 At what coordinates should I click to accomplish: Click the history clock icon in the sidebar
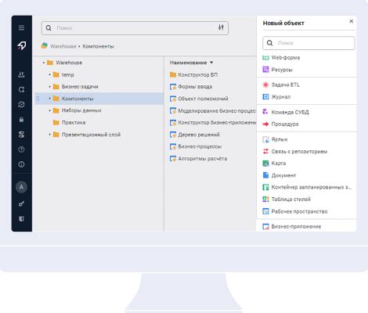[x=21, y=105]
